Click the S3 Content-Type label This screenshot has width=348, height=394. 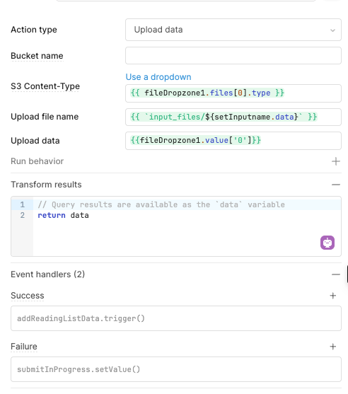point(45,86)
